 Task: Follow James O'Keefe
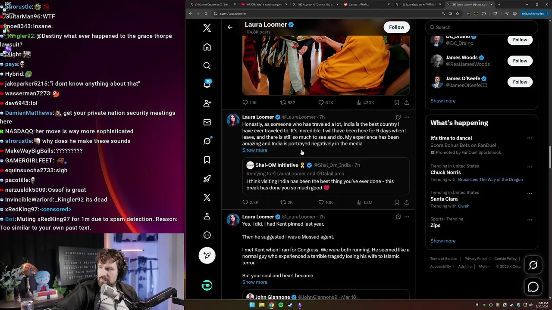(520, 82)
